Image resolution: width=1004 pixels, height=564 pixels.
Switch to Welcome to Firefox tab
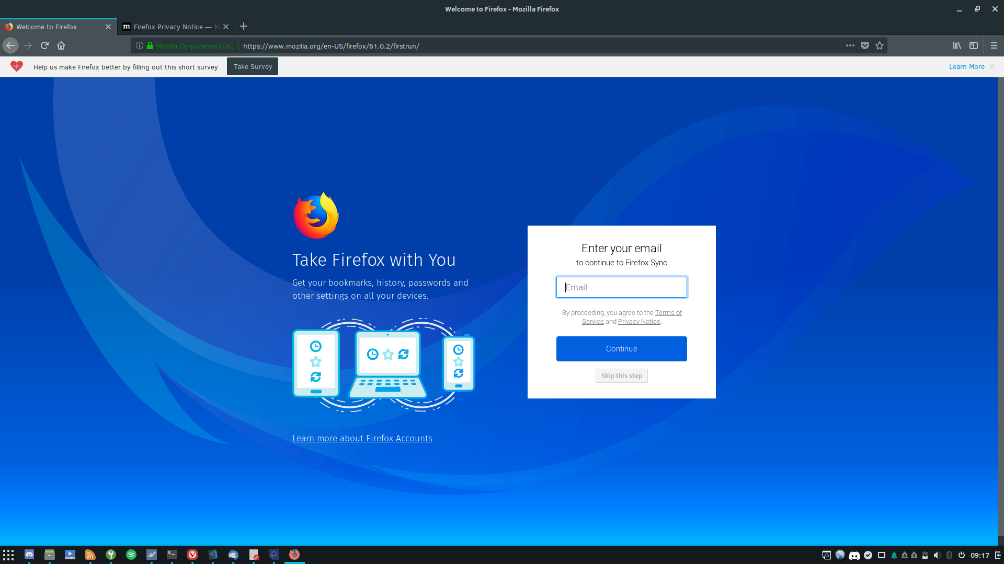pyautogui.click(x=59, y=27)
